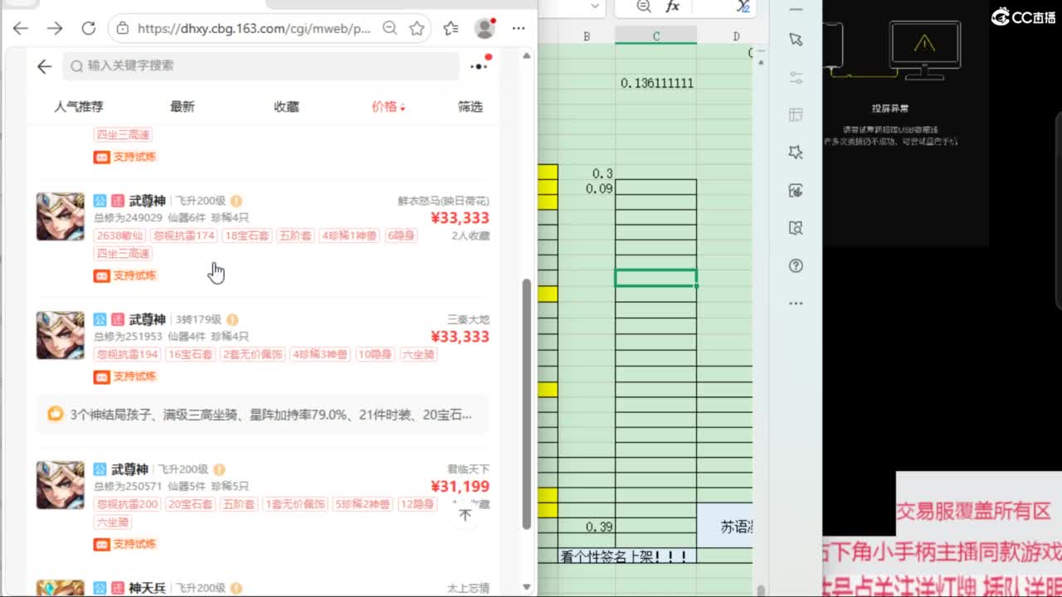Click 支持试炼 badge under 三秦大地 listing
Viewport: 1062px width, 597px height.
click(x=125, y=376)
